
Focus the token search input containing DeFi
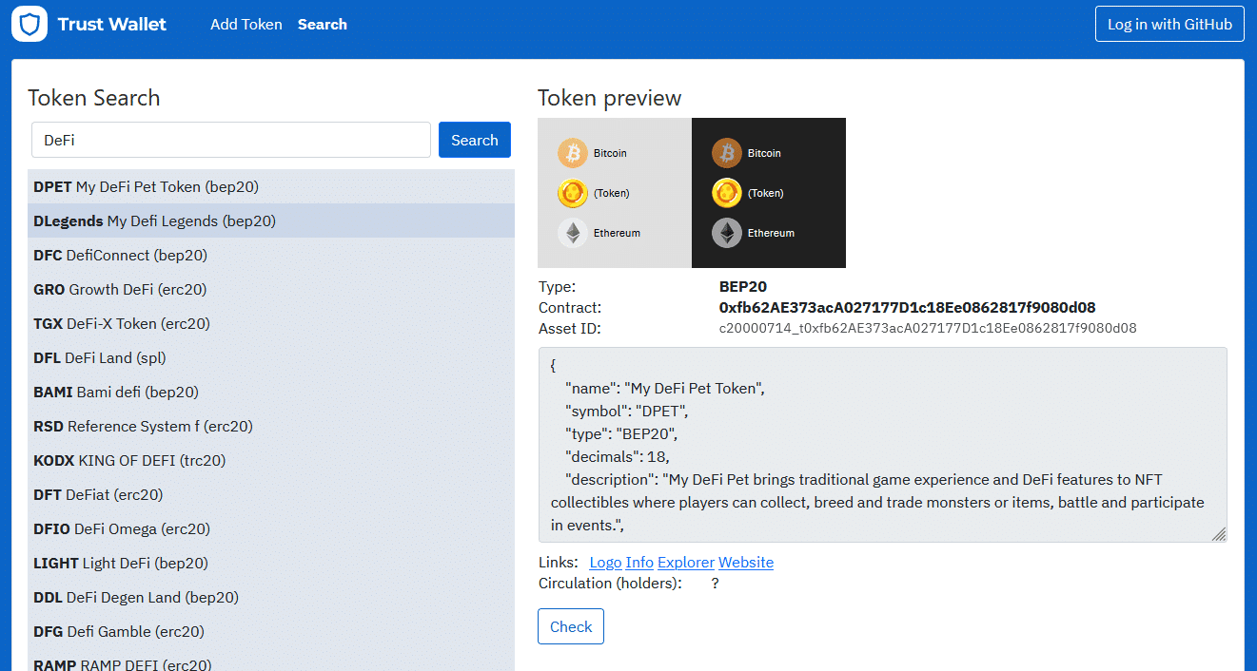[231, 140]
